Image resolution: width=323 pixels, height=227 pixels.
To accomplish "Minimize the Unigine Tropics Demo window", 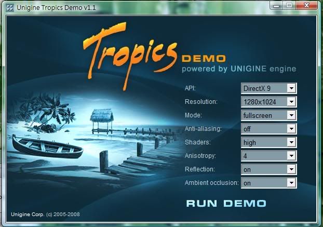I will click(x=276, y=6).
